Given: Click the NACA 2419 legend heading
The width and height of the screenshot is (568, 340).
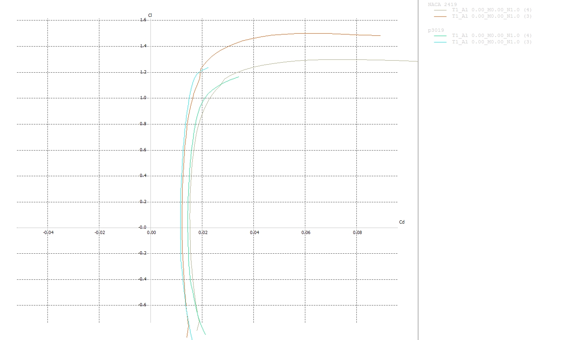Looking at the screenshot, I should pyautogui.click(x=442, y=4).
